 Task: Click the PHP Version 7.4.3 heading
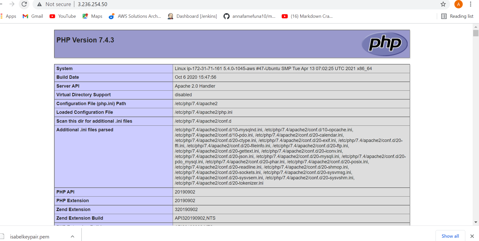[85, 40]
